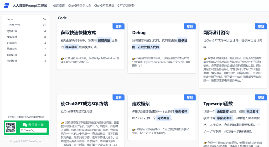Click the 框架名称 field in 建议框架
Viewport: 269px width, 147px height.
[x=181, y=111]
